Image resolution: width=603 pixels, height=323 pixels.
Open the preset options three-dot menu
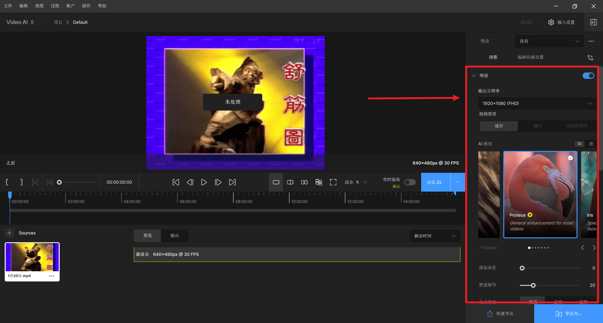[591, 41]
